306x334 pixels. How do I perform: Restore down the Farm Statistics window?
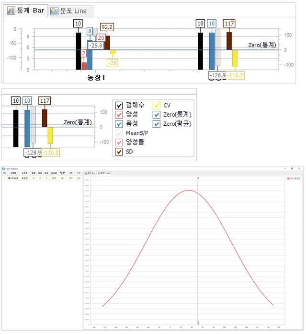(292, 168)
